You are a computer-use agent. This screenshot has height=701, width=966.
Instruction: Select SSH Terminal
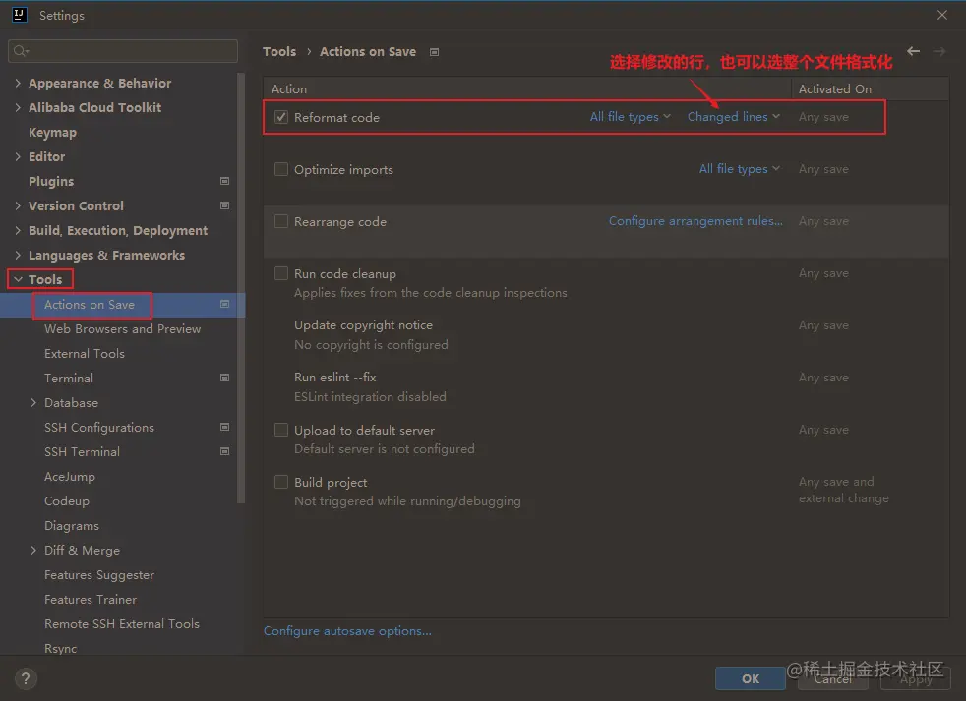click(x=82, y=452)
